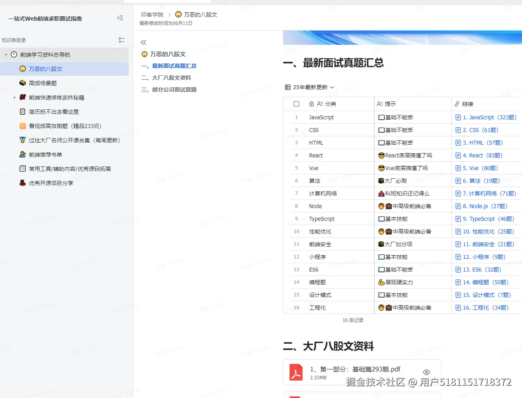Screen dimensions: 522x398
Task: Click the preview eye icon on 基础篇293题.pdf
Action: coord(426,372)
